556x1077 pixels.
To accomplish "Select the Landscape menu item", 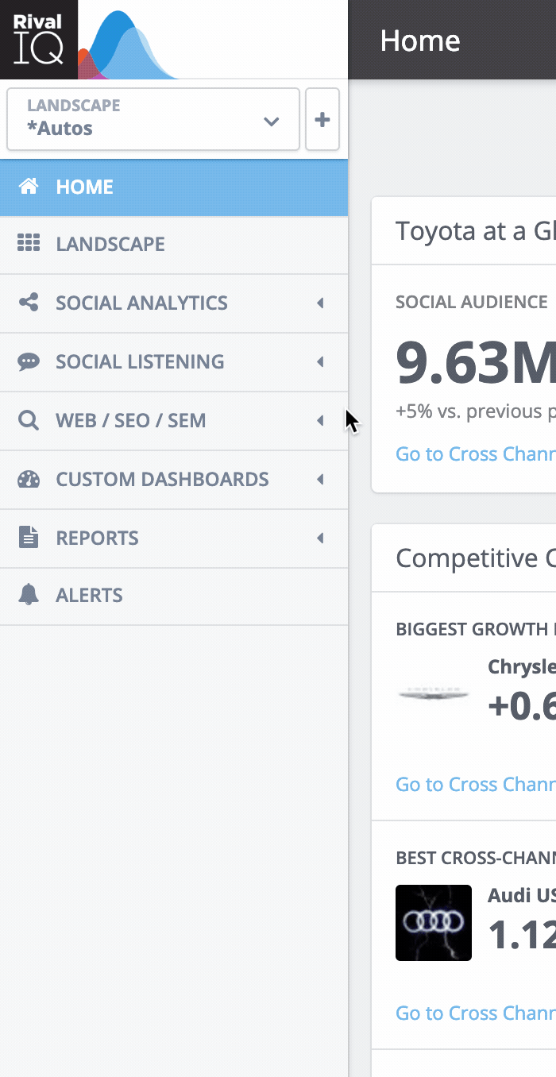I will click(110, 244).
